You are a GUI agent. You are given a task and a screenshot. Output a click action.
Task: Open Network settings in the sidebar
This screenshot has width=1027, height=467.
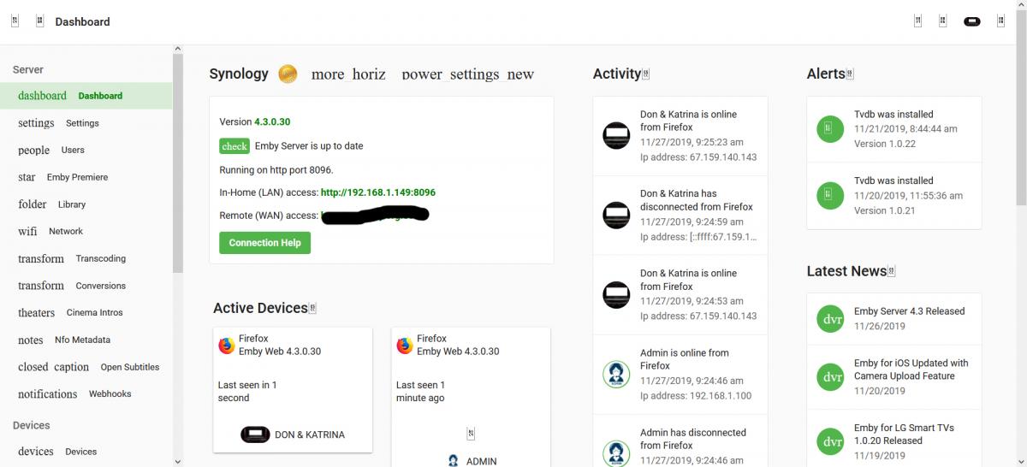[86, 231]
